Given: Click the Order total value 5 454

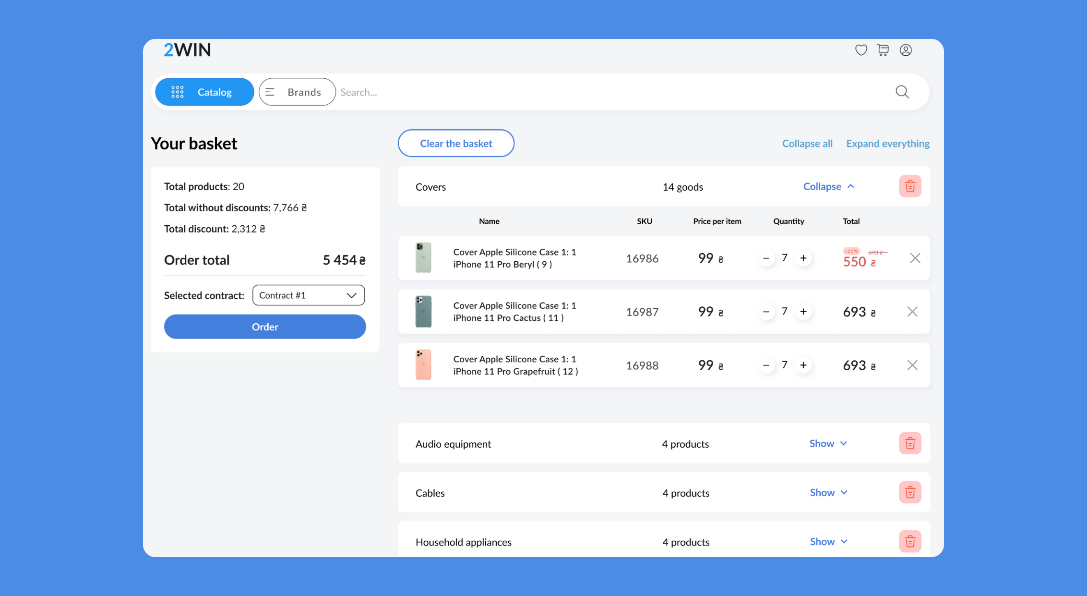Looking at the screenshot, I should (x=344, y=260).
